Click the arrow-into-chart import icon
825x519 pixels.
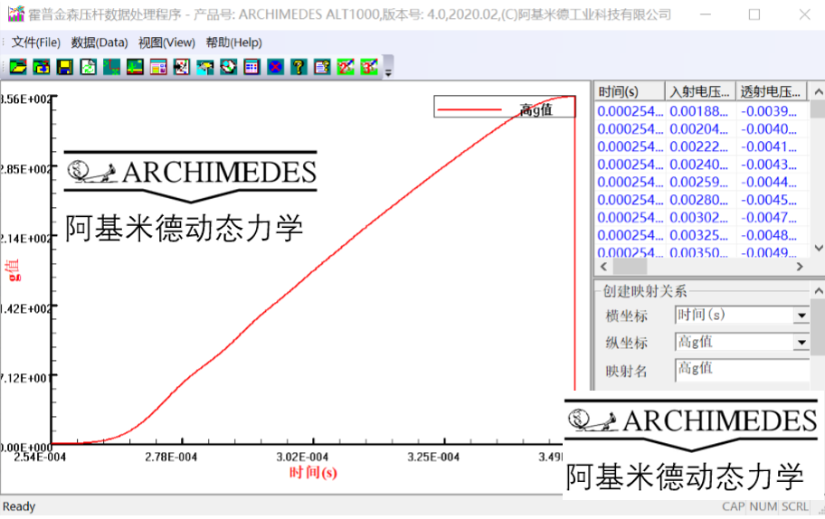coord(182,67)
